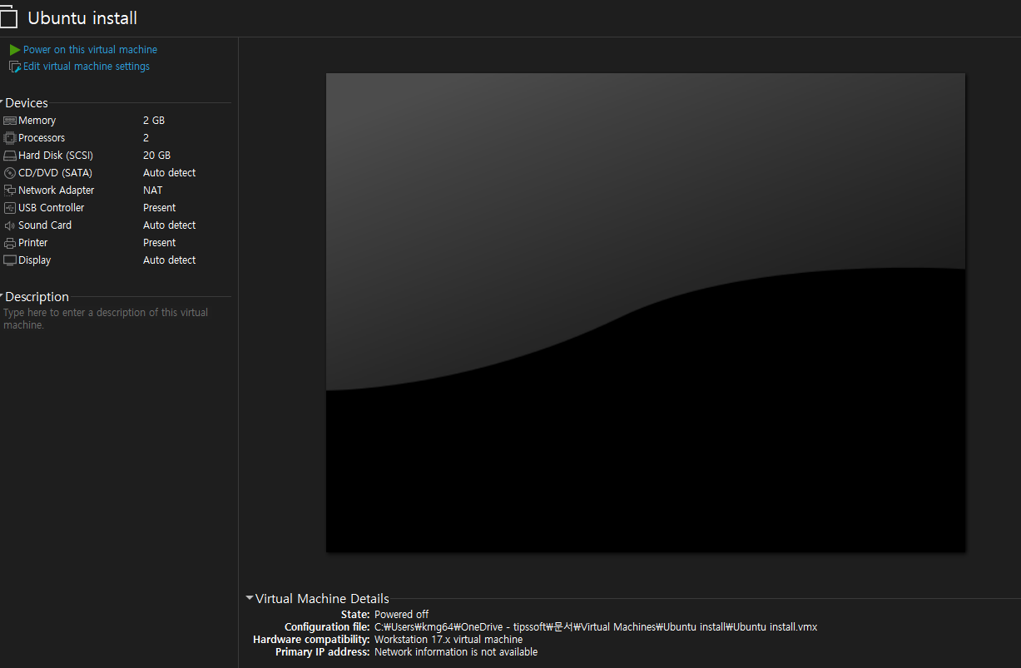1021x668 pixels.
Task: Click the CD/DVD (SATA) disc icon
Action: point(10,173)
